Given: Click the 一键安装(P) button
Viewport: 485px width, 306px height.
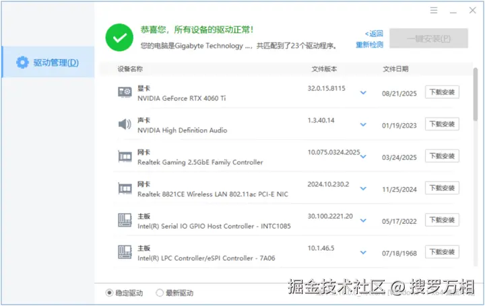Looking at the screenshot, I should pyautogui.click(x=428, y=38).
